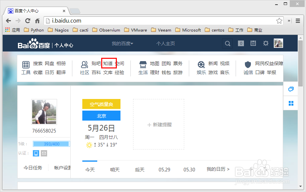Click the 诚信 shield icon

[x=248, y=64]
